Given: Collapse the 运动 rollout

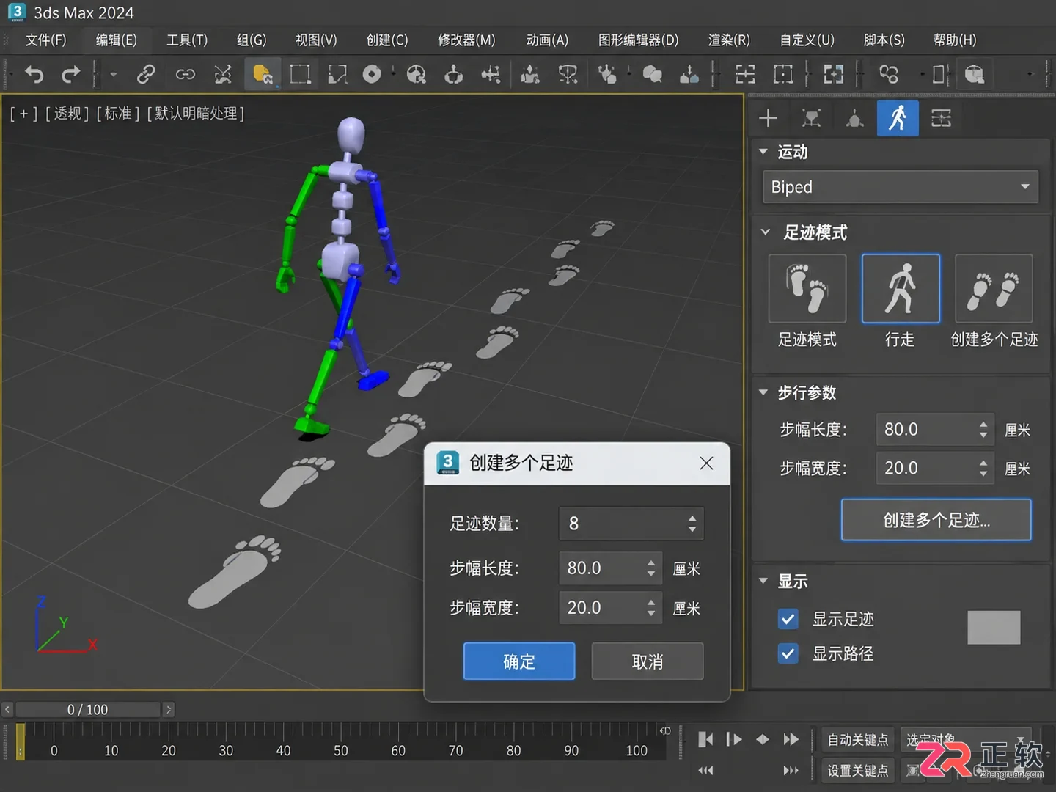Looking at the screenshot, I should [763, 152].
